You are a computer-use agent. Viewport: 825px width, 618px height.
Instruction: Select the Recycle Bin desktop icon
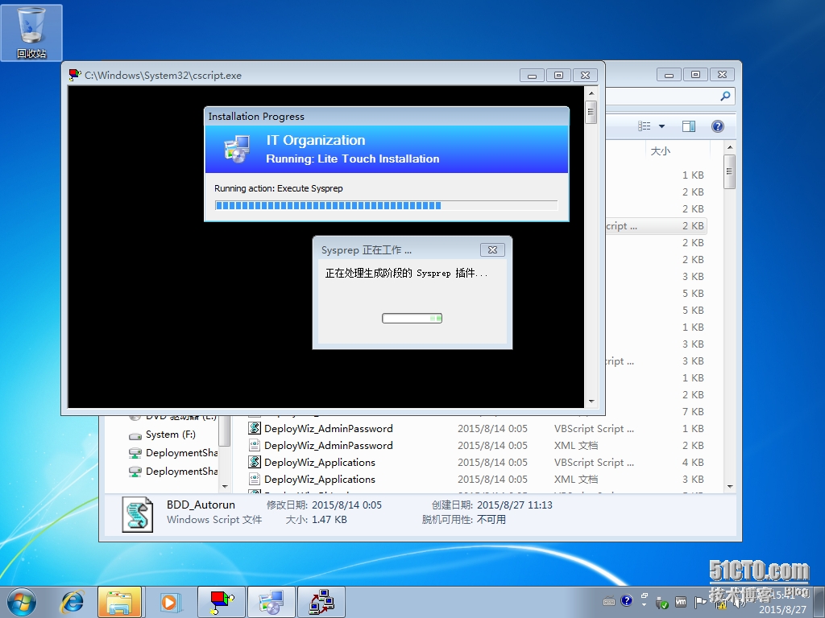[x=31, y=32]
